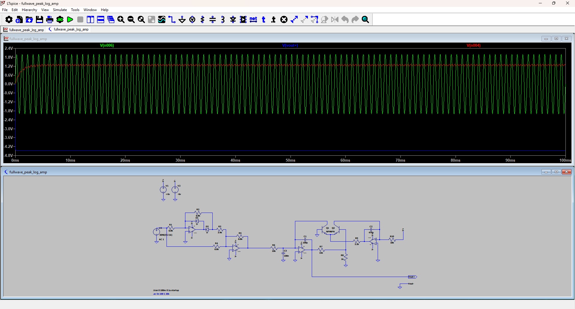Select the Diode placement tool

(233, 20)
